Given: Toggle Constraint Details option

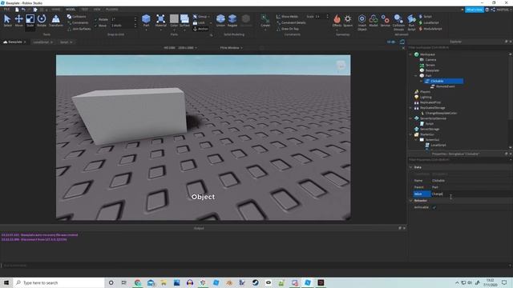Looking at the screenshot, I should pyautogui.click(x=291, y=22).
